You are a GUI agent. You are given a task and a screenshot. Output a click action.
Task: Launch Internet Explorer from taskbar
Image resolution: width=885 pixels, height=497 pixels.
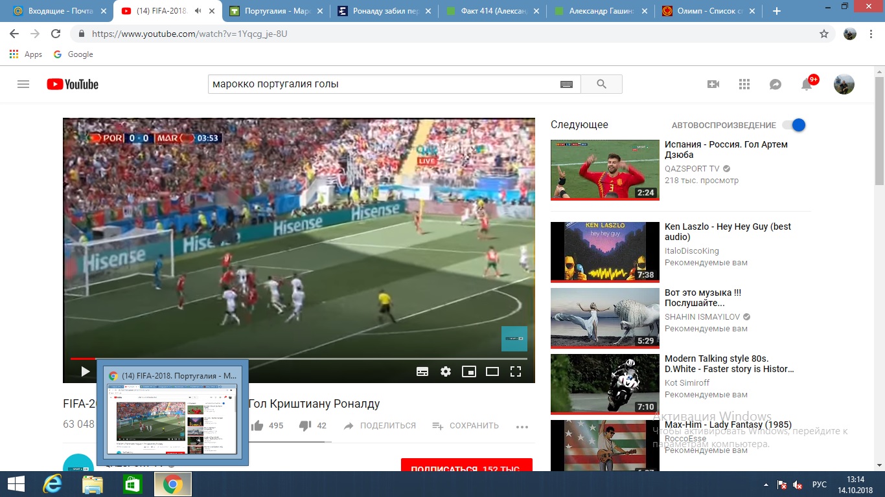click(x=52, y=484)
